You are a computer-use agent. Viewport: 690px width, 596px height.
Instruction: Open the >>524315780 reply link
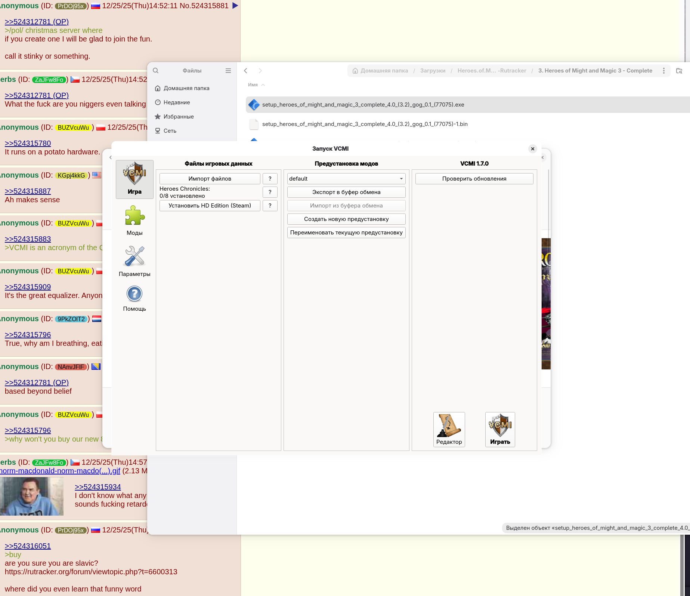[28, 143]
